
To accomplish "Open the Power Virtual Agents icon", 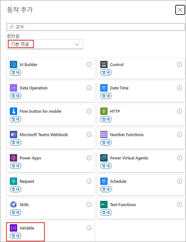I will [104, 158].
